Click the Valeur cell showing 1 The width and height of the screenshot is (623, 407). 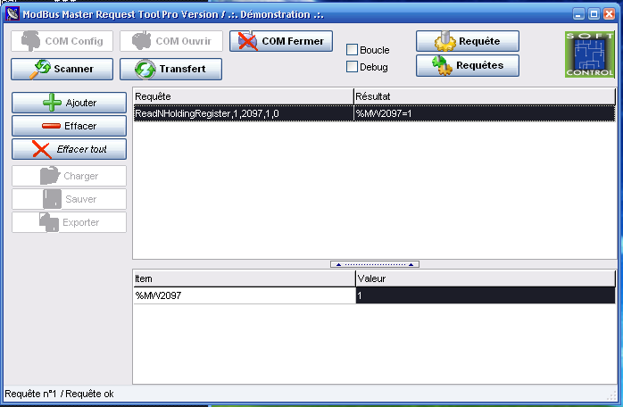(485, 295)
